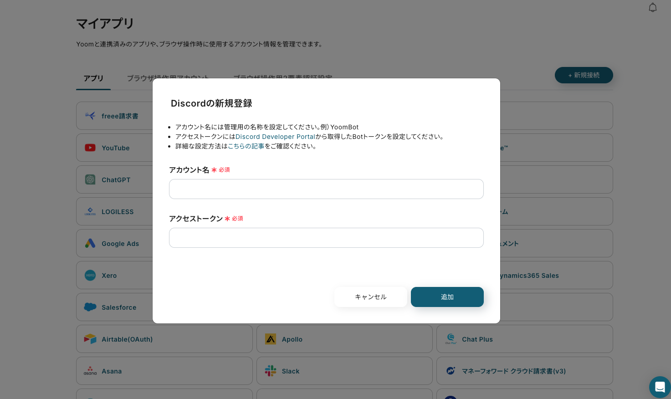Click the 追加 button
Viewport: 671px width, 399px height.
(x=447, y=297)
